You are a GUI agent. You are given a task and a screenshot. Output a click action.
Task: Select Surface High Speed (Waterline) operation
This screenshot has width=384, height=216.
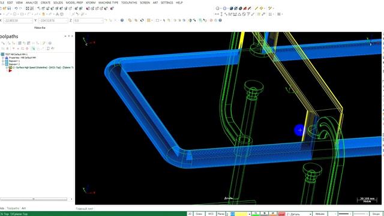[43, 67]
